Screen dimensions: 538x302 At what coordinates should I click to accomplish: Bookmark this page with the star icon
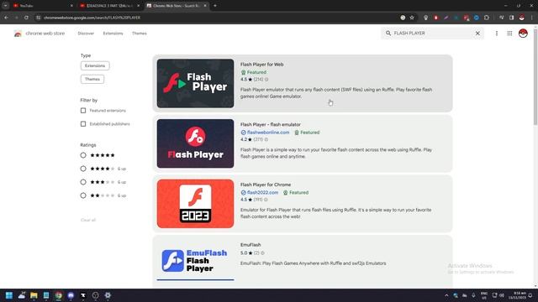click(412, 18)
